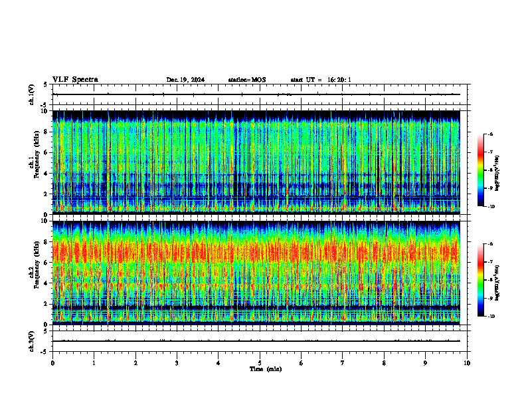Click the 'ch.3(V)' bottom axis label
Screen dimensions: 526x407
point(31,341)
